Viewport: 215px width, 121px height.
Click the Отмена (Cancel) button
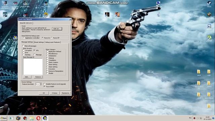click(x=54, y=93)
